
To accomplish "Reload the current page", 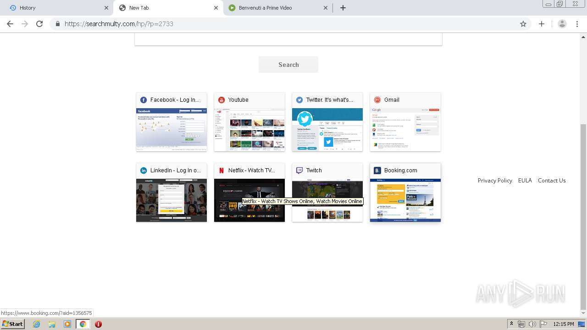I will pyautogui.click(x=39, y=24).
